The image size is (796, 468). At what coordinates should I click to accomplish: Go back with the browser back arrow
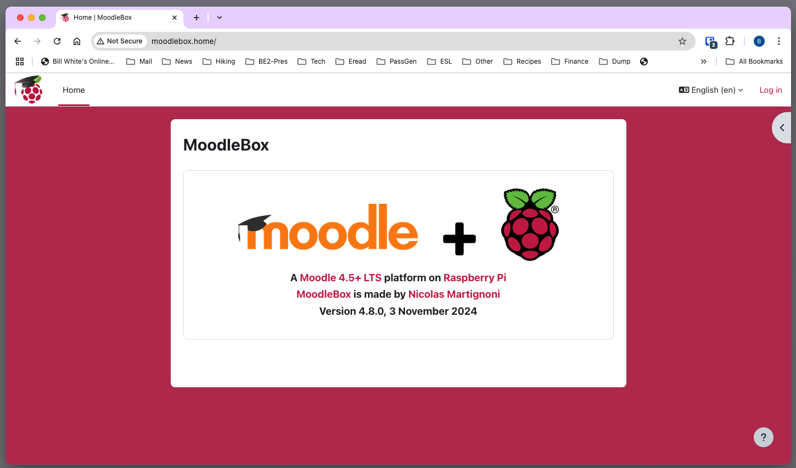click(18, 41)
